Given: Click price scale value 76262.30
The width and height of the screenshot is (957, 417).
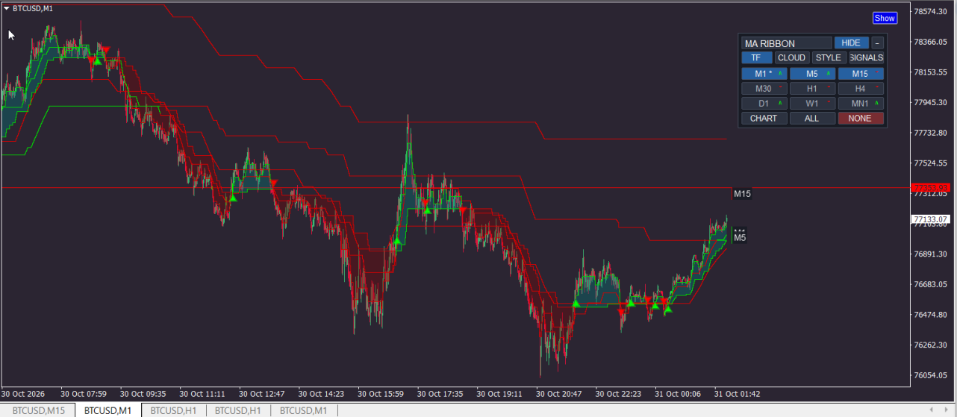Looking at the screenshot, I should (x=931, y=345).
